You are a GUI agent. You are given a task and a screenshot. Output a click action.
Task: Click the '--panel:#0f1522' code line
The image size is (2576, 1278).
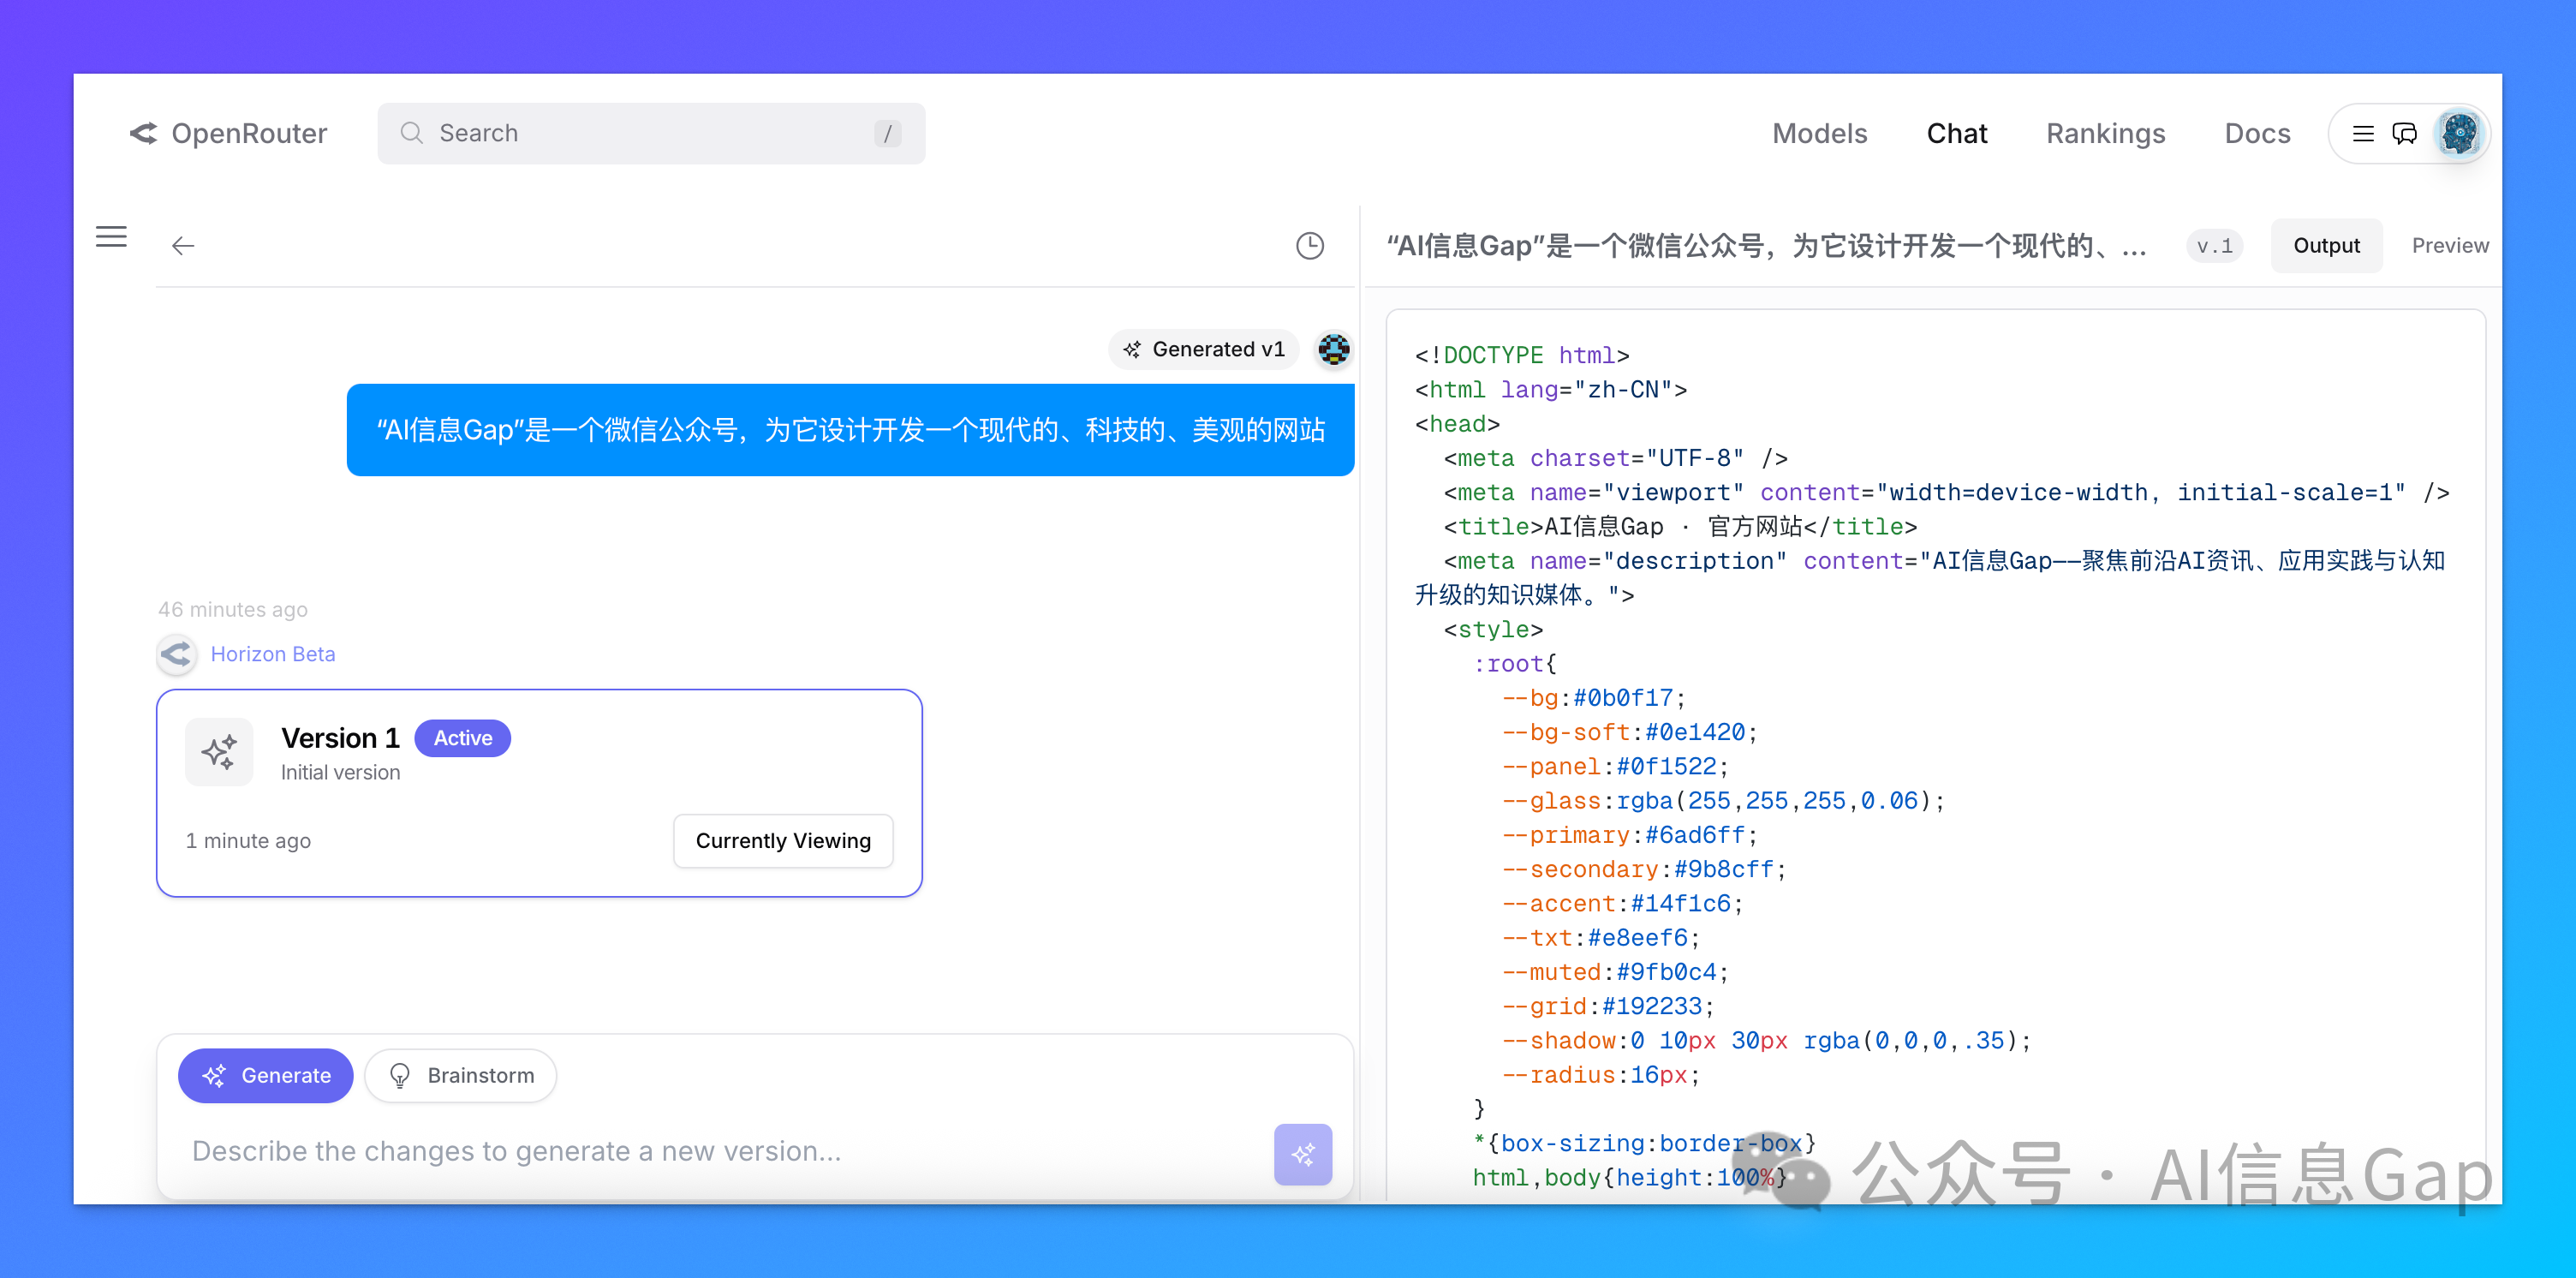(1615, 767)
